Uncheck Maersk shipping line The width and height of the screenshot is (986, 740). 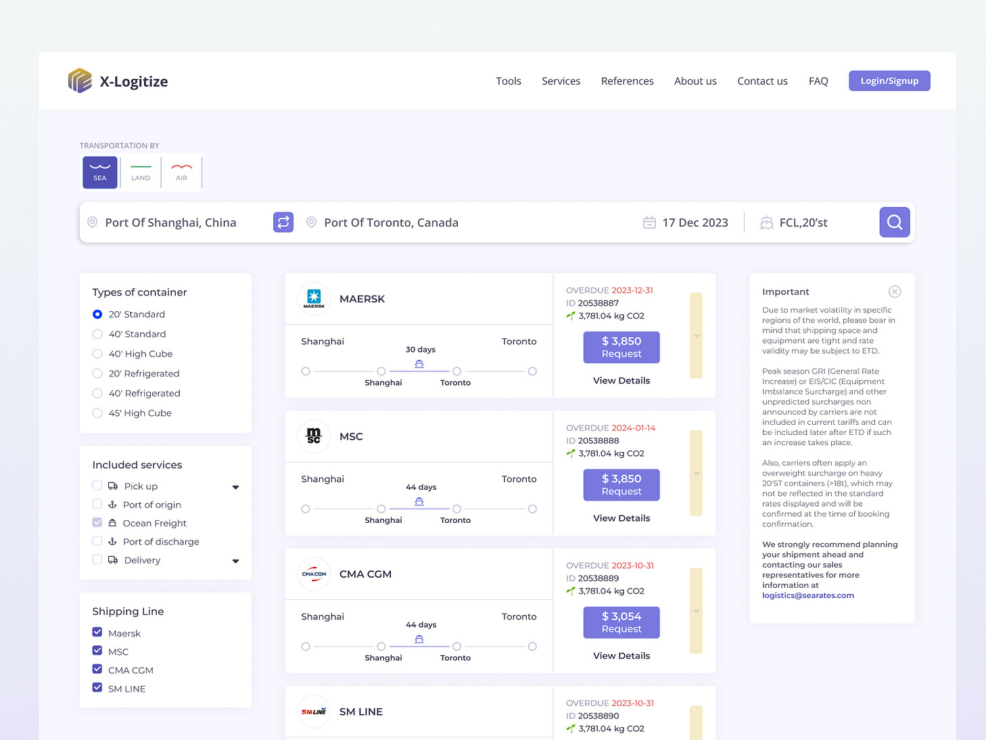pos(97,632)
